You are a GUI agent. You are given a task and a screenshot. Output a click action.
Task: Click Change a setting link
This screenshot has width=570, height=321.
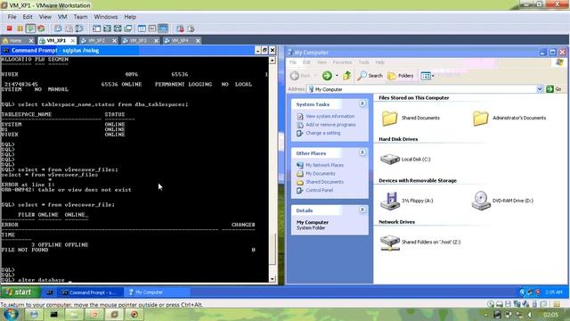coord(323,133)
